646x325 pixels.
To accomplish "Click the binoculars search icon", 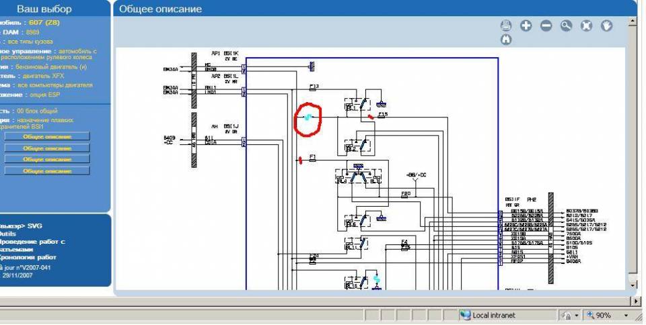I will pyautogui.click(x=506, y=40).
